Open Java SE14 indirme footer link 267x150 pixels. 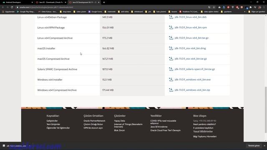(159, 127)
